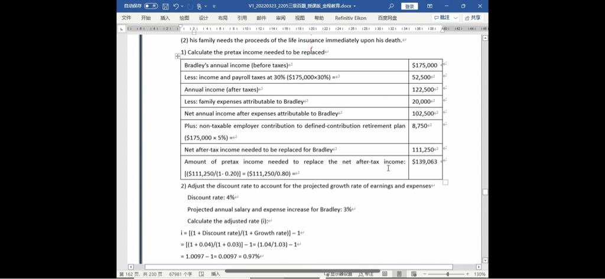Click page count '第 162 页, 共 230 页'
Viewport: 605px width, 279px height.
(x=141, y=274)
